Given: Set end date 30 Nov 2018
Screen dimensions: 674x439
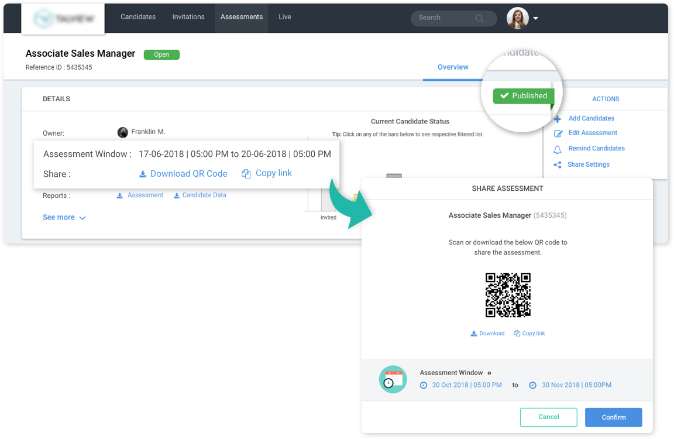Looking at the screenshot, I should (x=576, y=385).
